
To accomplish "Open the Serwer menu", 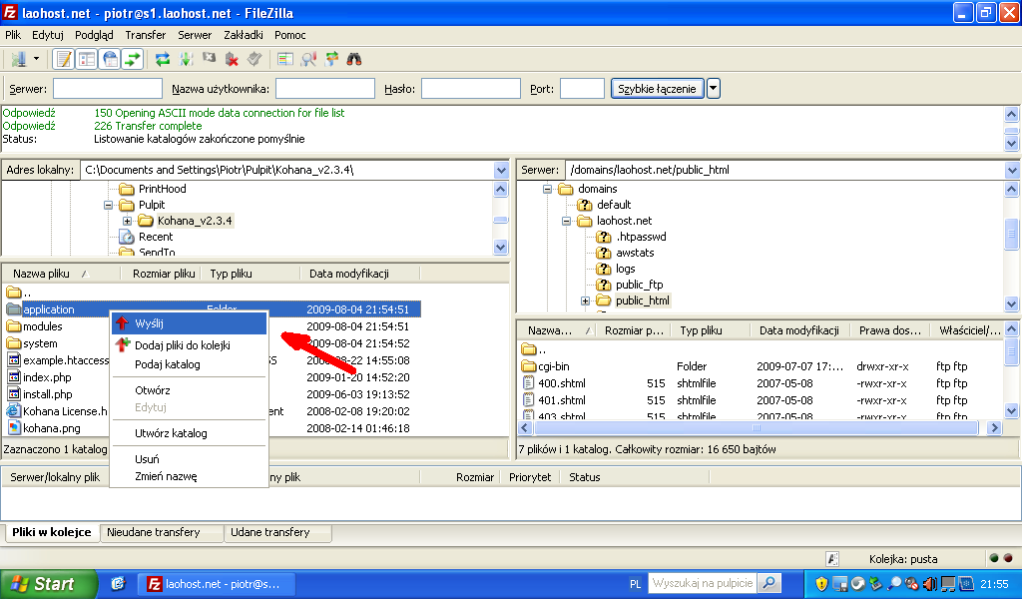I will point(195,35).
